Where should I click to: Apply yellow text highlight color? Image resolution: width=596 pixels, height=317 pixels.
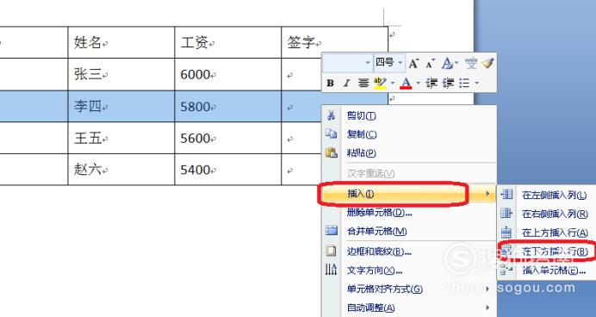coord(380,83)
